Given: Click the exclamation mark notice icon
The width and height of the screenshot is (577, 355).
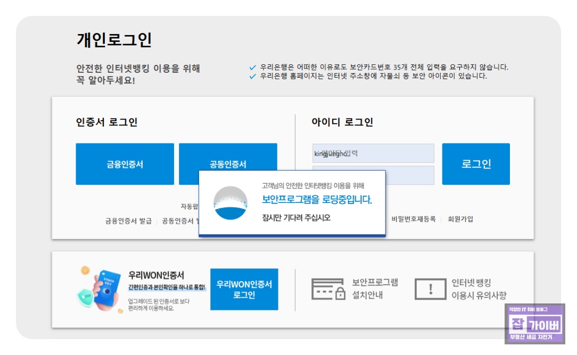Looking at the screenshot, I should [x=431, y=289].
